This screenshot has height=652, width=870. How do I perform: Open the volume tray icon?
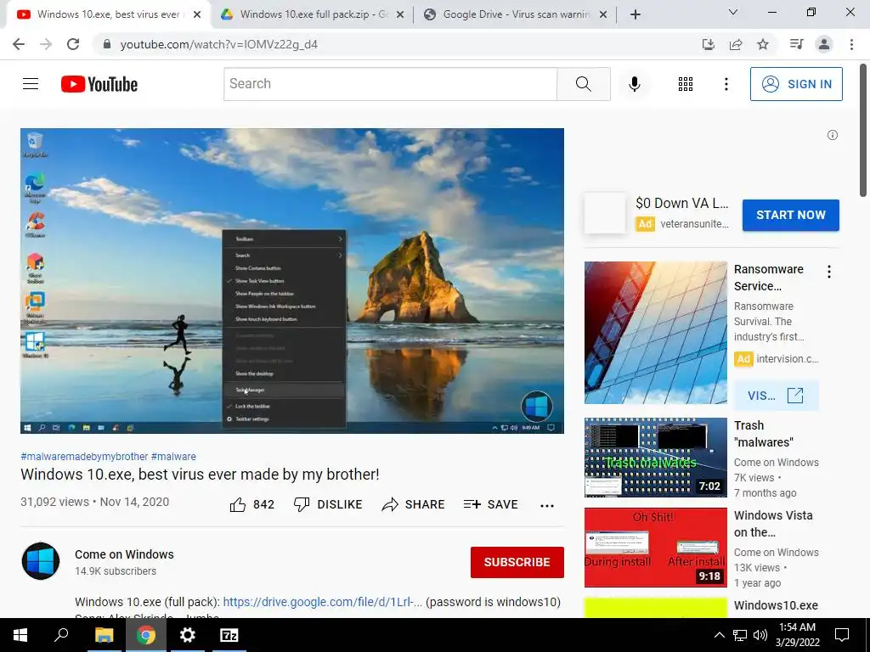760,635
